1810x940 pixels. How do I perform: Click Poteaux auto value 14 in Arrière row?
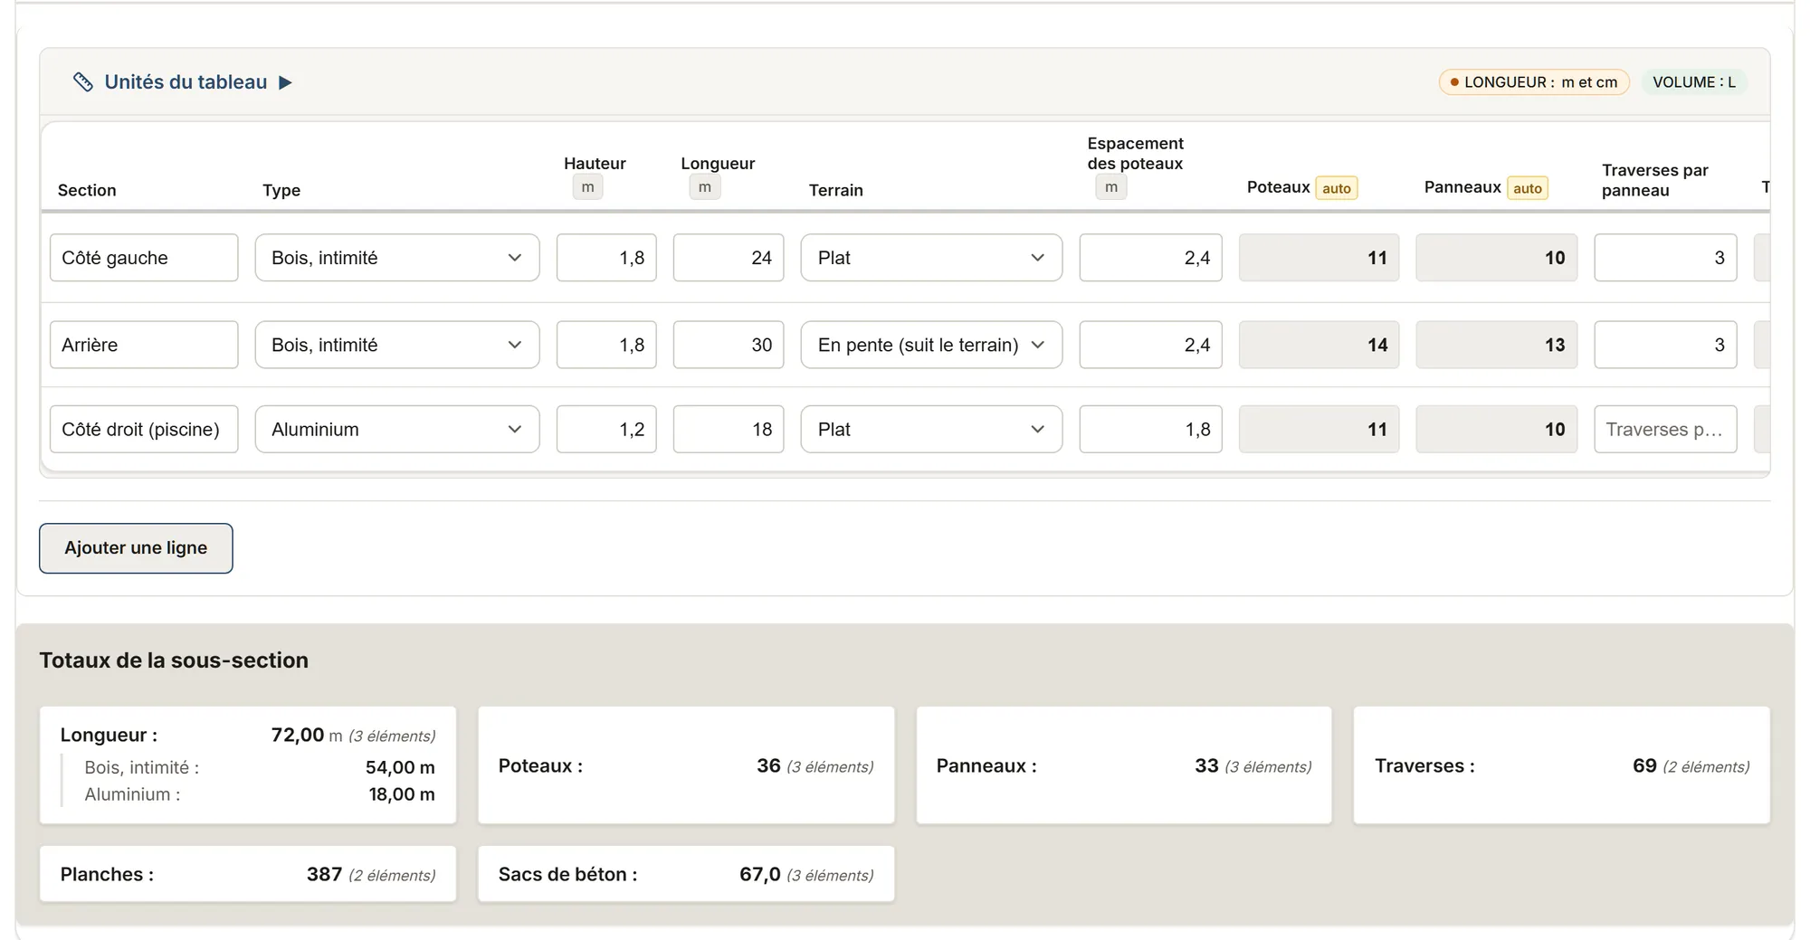[x=1319, y=345]
